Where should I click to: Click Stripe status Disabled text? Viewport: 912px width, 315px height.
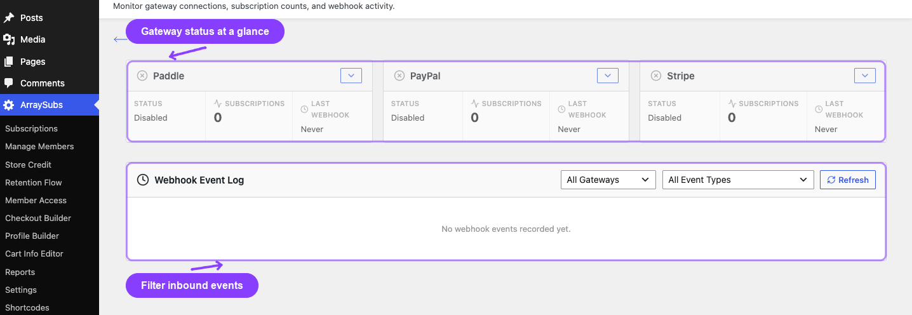tap(664, 117)
